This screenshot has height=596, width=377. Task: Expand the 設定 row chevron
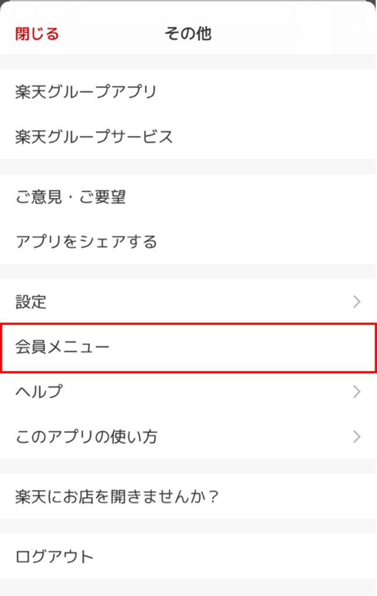coord(357,301)
